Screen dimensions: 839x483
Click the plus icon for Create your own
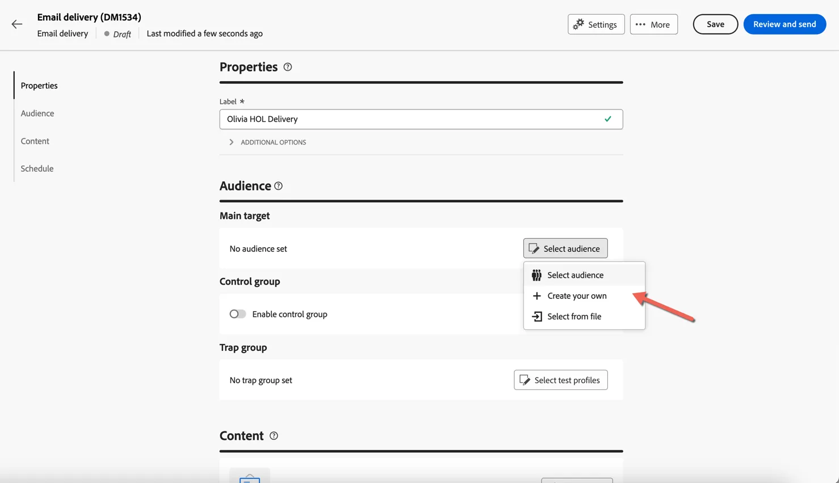536,296
